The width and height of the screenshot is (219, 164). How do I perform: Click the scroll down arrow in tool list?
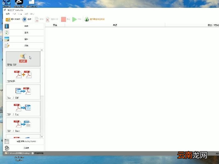click(42, 137)
